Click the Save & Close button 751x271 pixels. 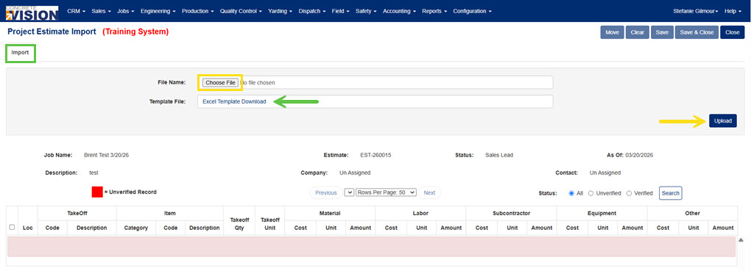(x=697, y=32)
